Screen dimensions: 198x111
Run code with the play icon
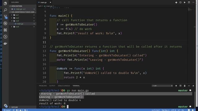point(185,2)
